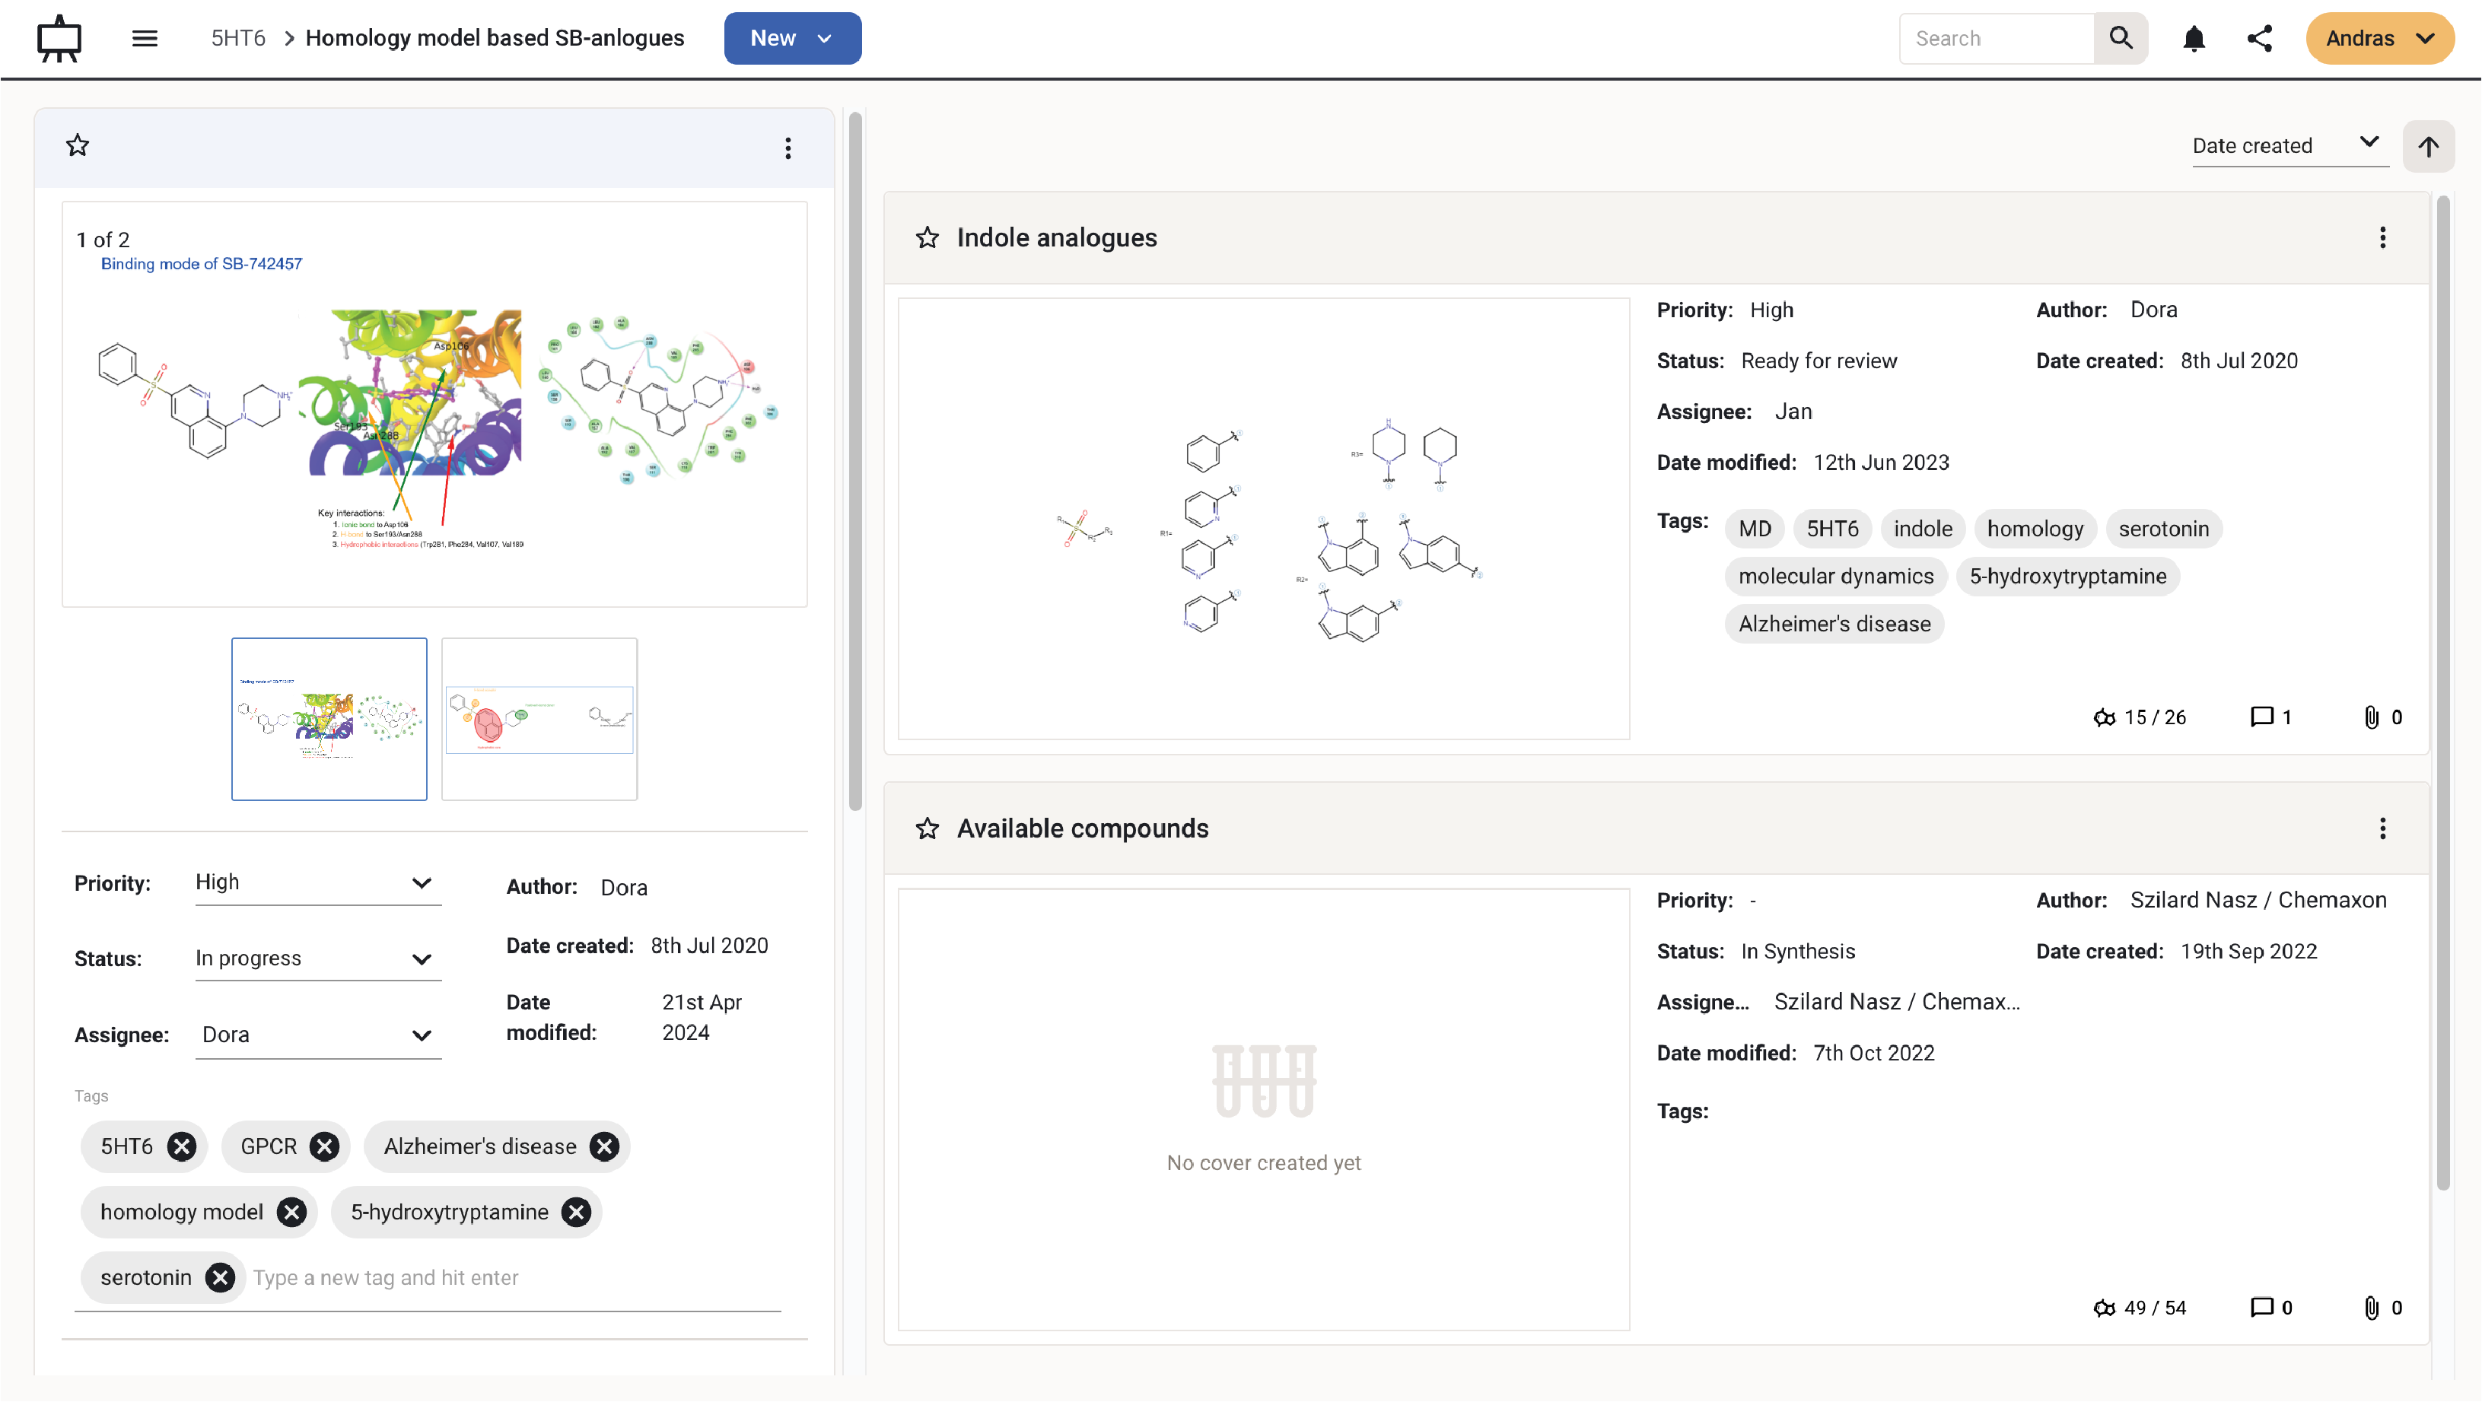Open Indole analogues three-dot menu
Image resolution: width=2482 pixels, height=1402 pixels.
[x=2382, y=238]
